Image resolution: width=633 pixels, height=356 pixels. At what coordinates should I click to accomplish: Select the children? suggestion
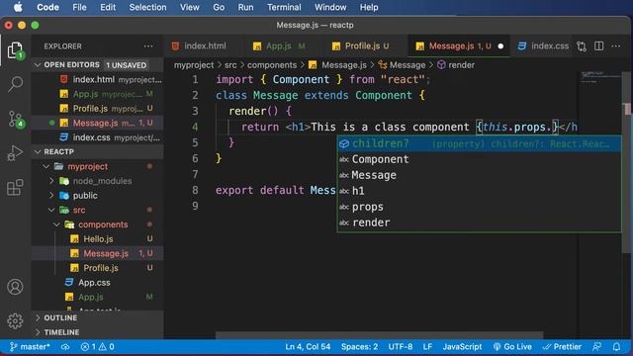tap(479, 143)
